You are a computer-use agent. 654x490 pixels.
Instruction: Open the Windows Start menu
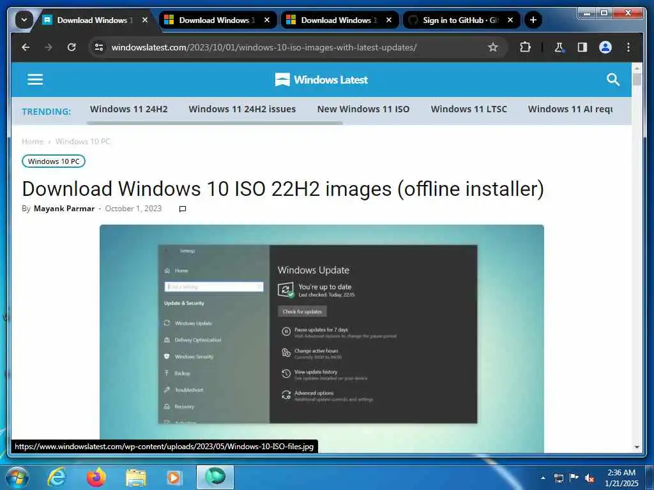(x=17, y=477)
